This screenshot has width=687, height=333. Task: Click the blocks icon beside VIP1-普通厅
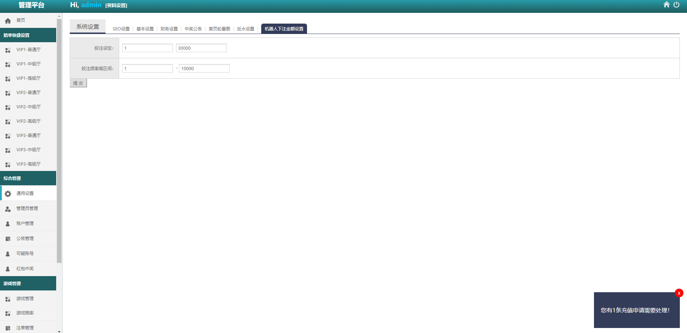click(8, 50)
